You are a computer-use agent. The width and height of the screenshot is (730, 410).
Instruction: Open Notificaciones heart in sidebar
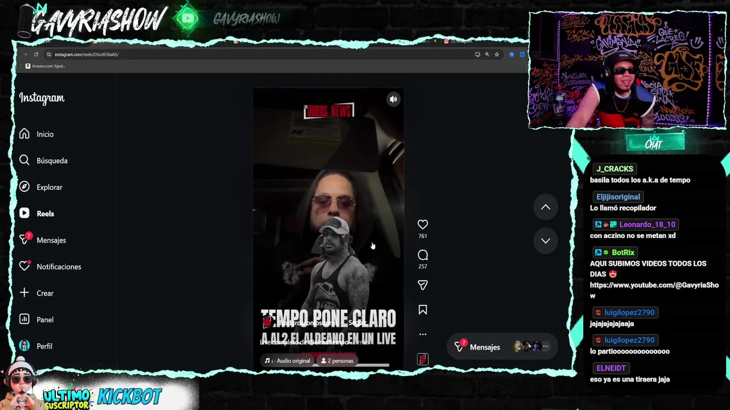pos(50,266)
